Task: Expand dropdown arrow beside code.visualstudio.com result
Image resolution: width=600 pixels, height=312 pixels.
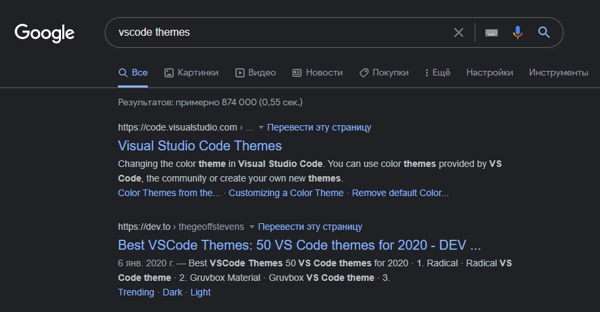Action: pos(261,127)
